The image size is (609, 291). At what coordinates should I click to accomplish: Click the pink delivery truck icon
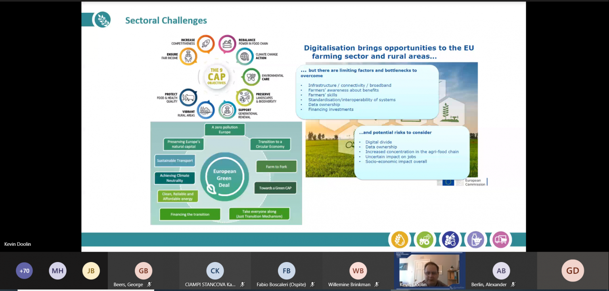[501, 240]
